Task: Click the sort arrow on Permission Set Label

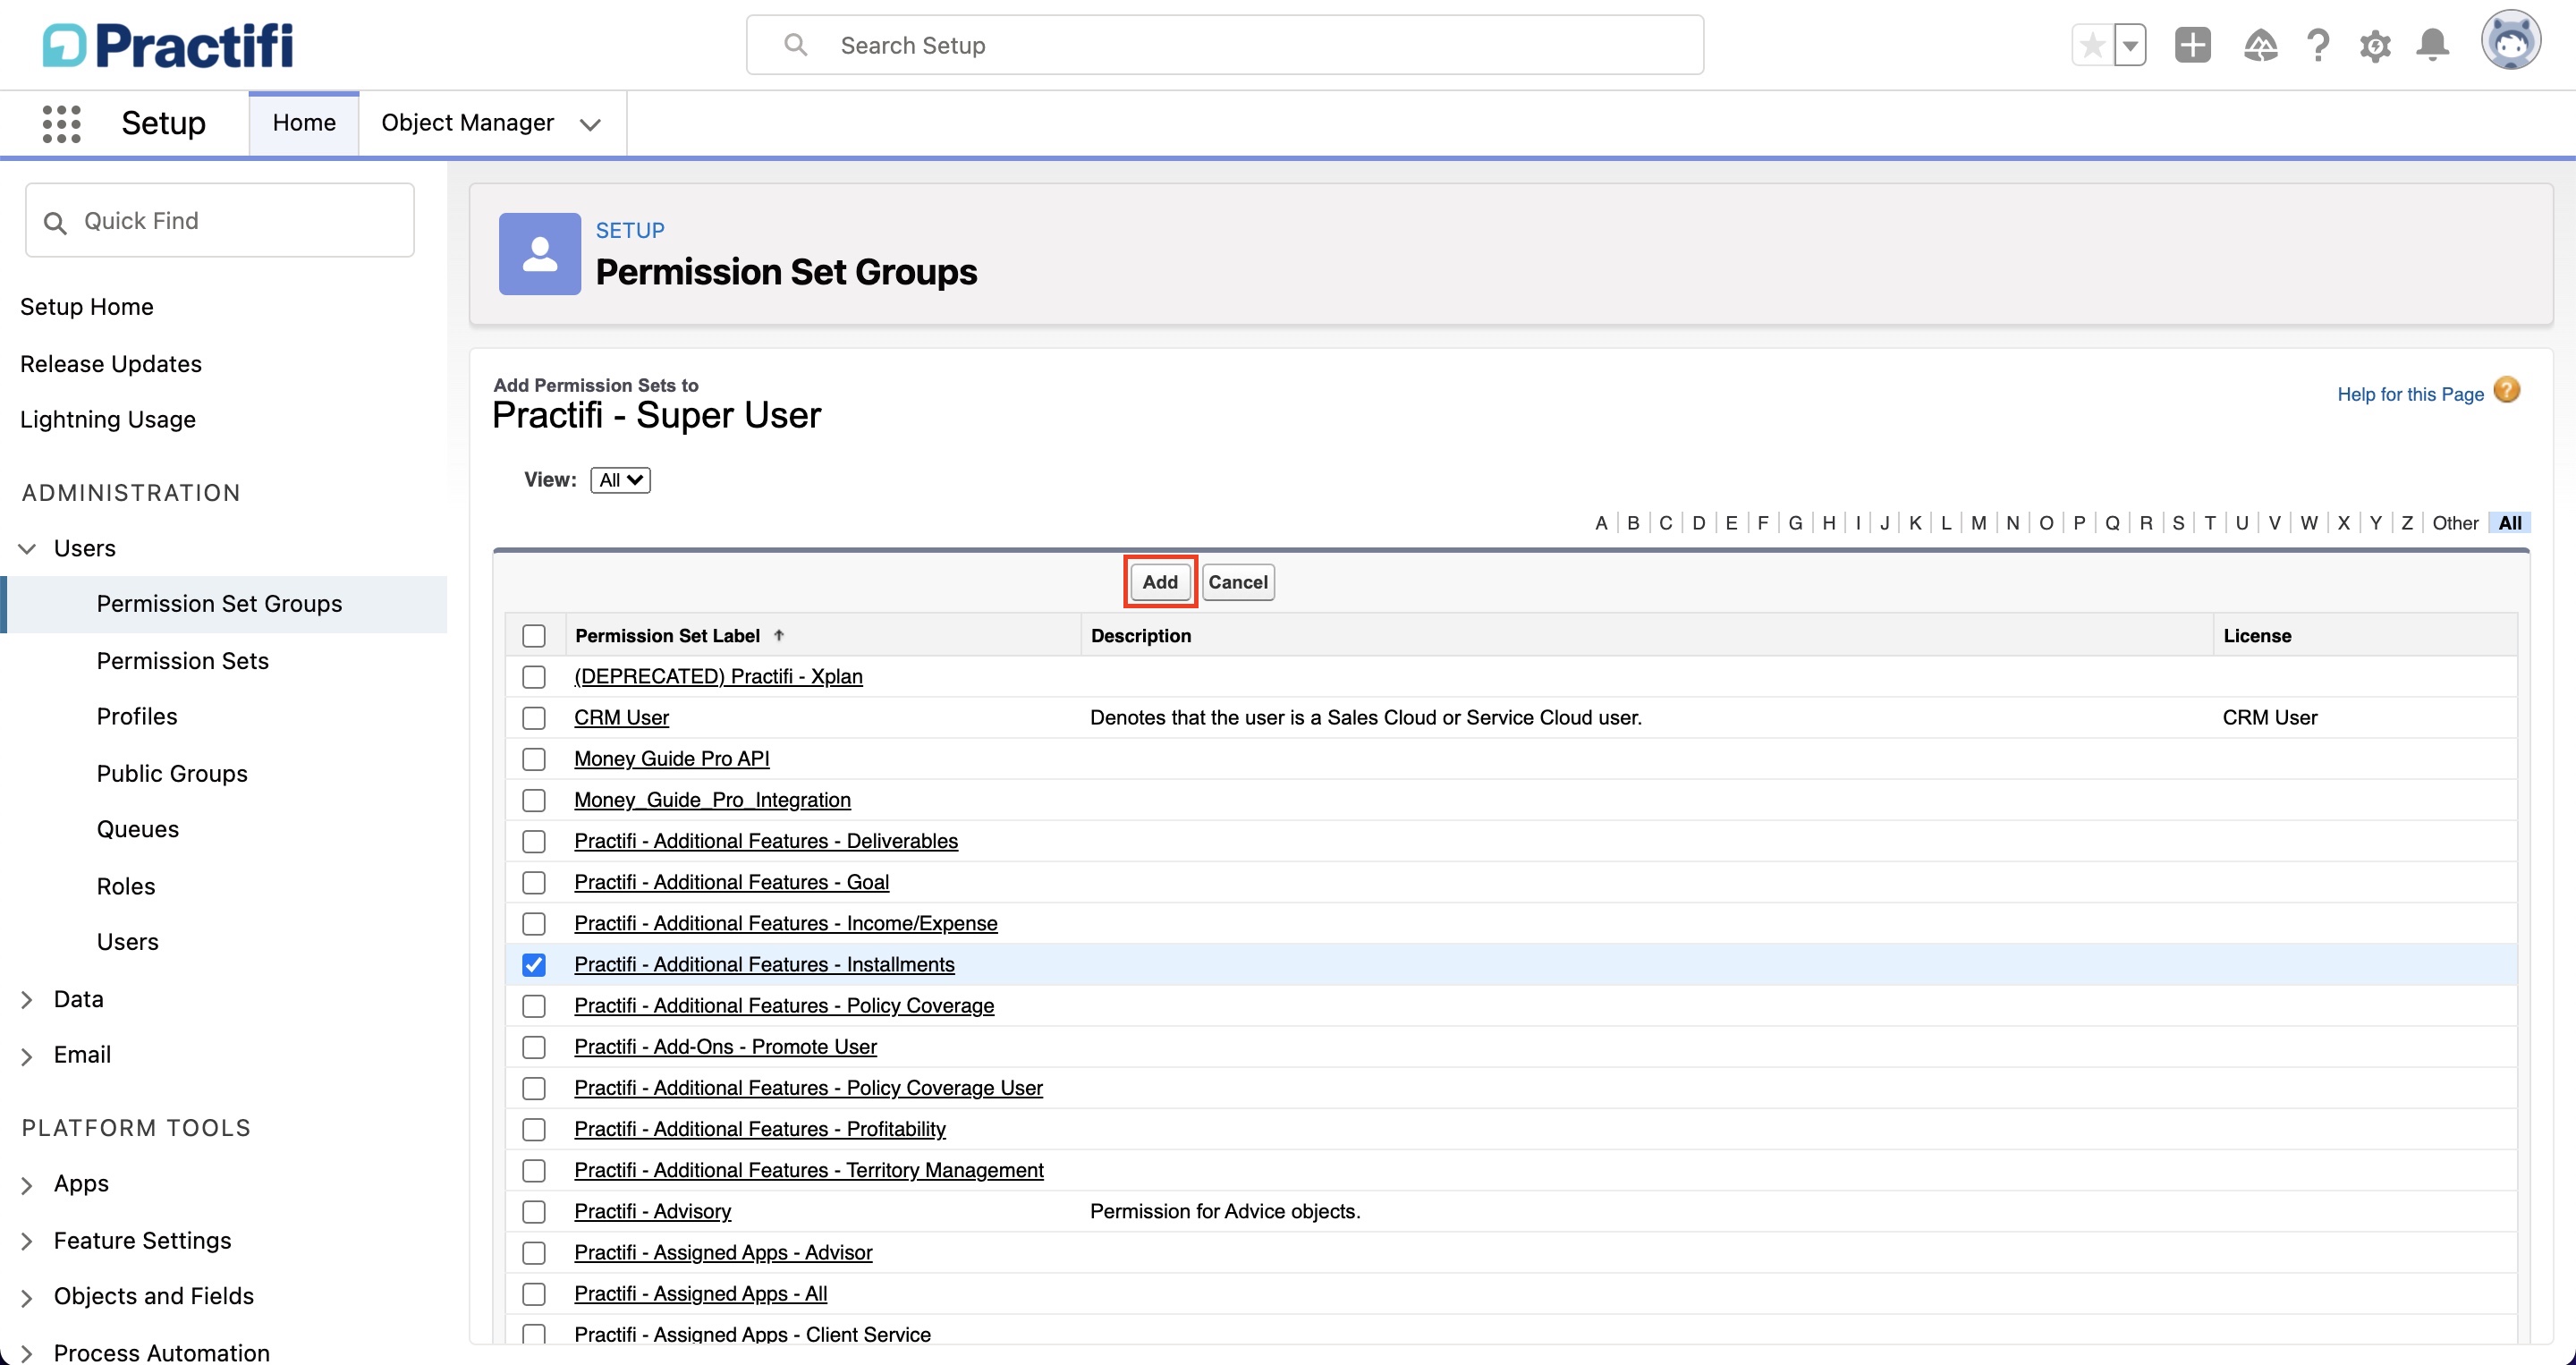Action: click(779, 636)
